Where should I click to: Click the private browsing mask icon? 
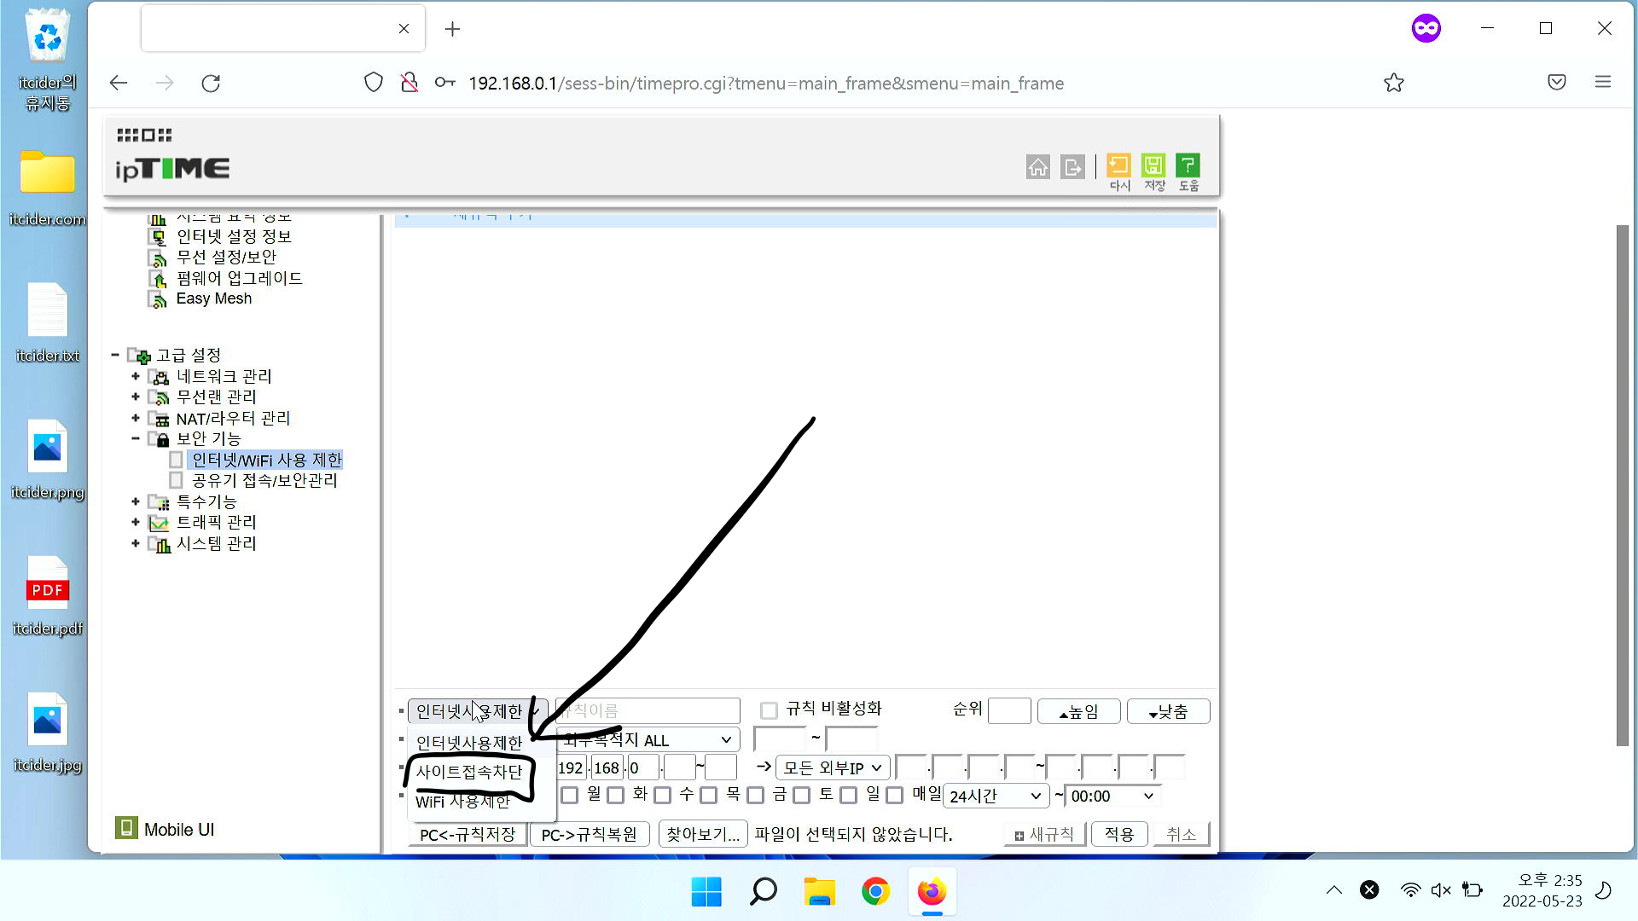point(1426,28)
